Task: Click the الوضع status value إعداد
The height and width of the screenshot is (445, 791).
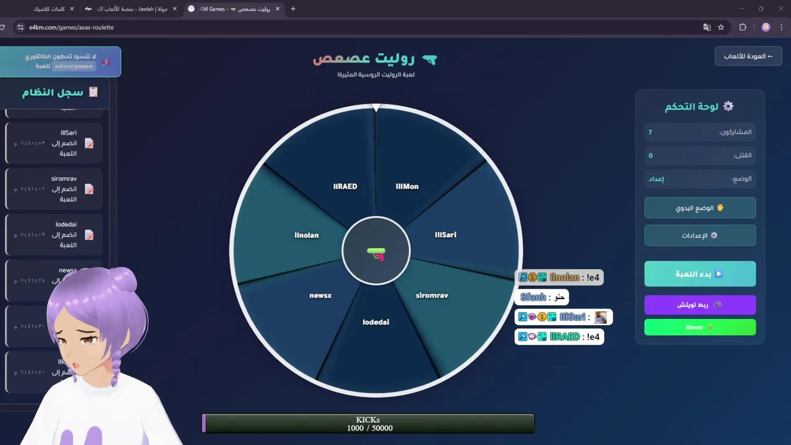Action: (x=656, y=179)
